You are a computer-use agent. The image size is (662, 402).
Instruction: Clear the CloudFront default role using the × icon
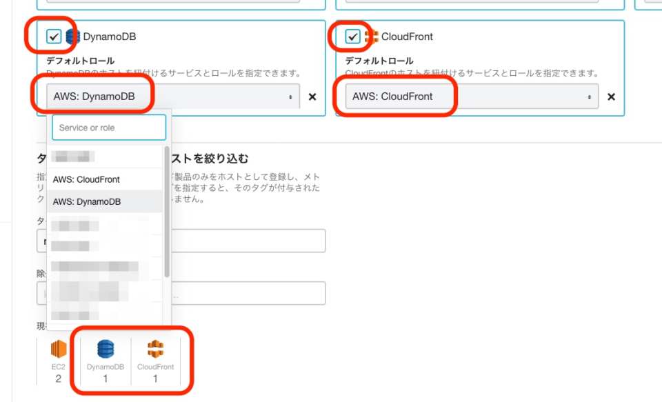(x=611, y=97)
